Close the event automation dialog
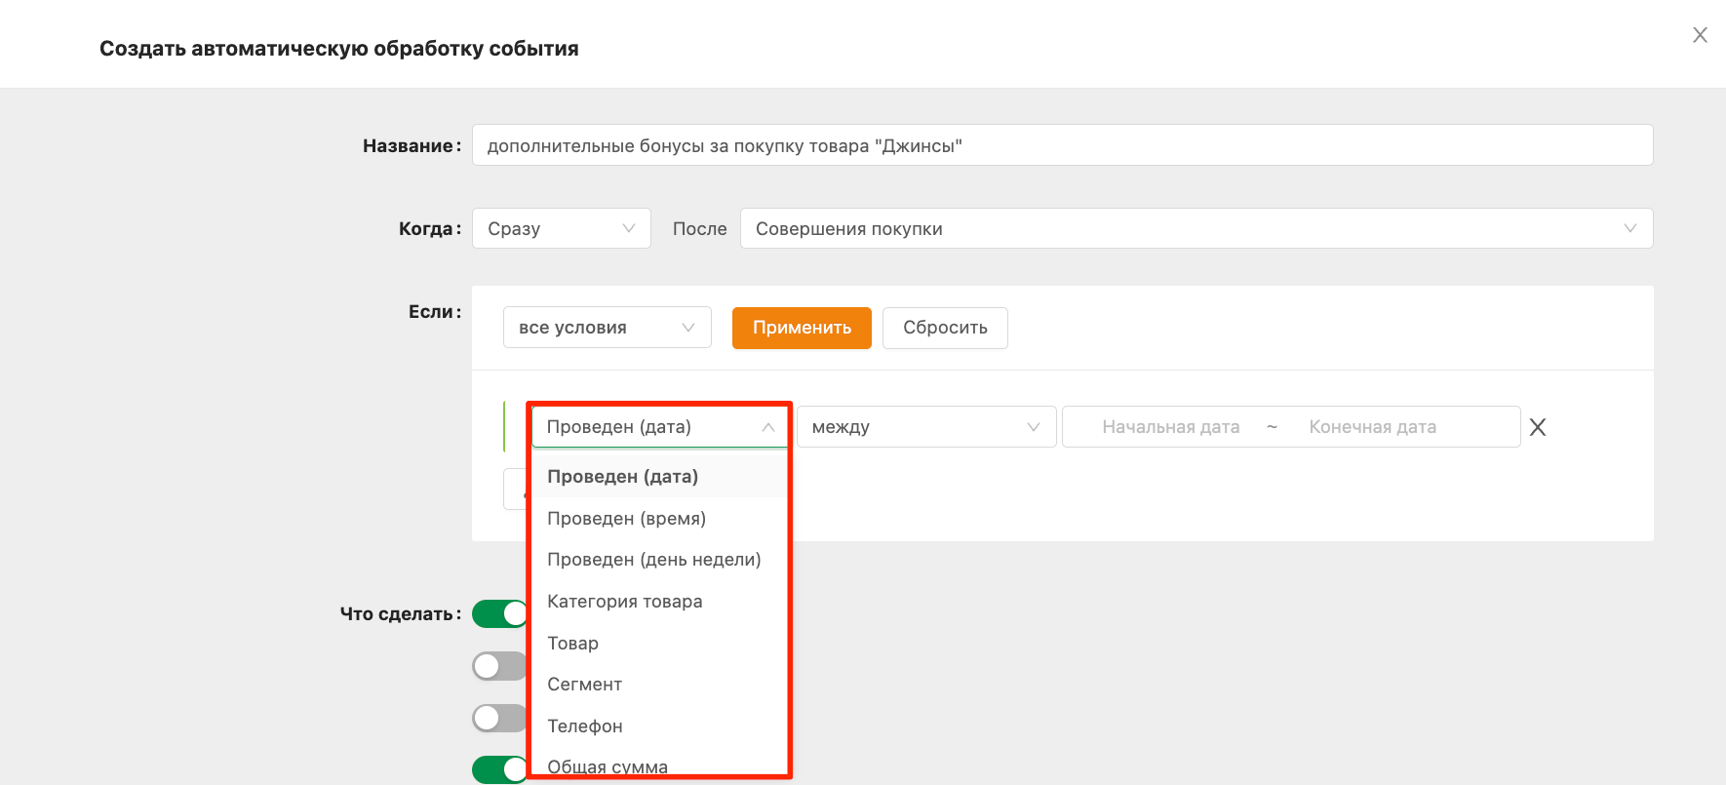The image size is (1726, 785). pyautogui.click(x=1700, y=35)
